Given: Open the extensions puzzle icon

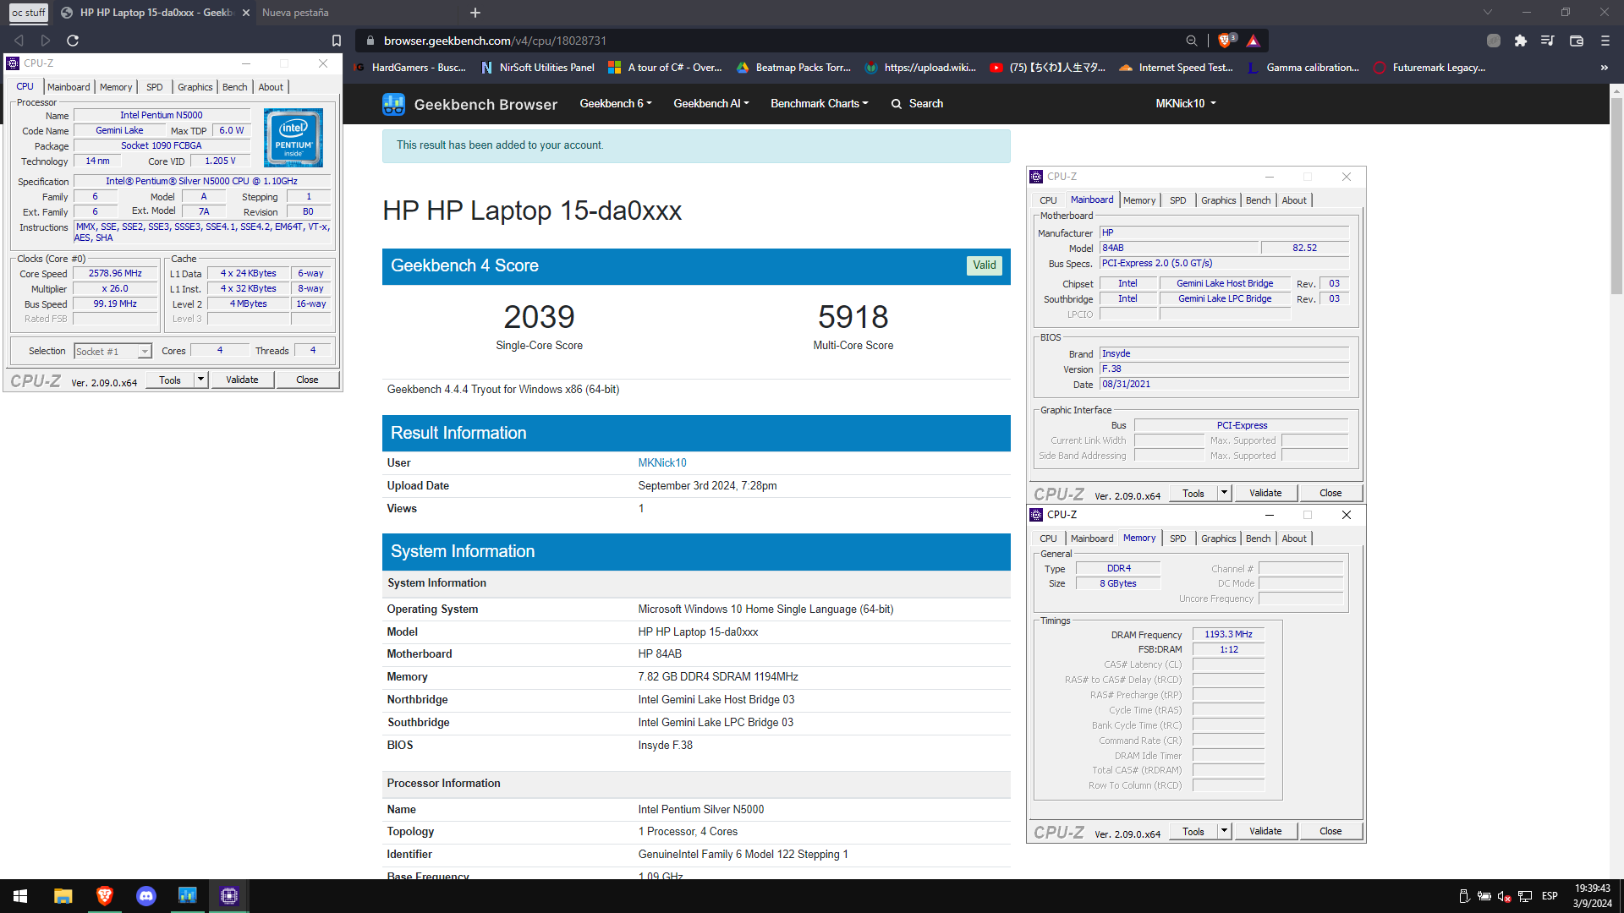Looking at the screenshot, I should (x=1521, y=41).
